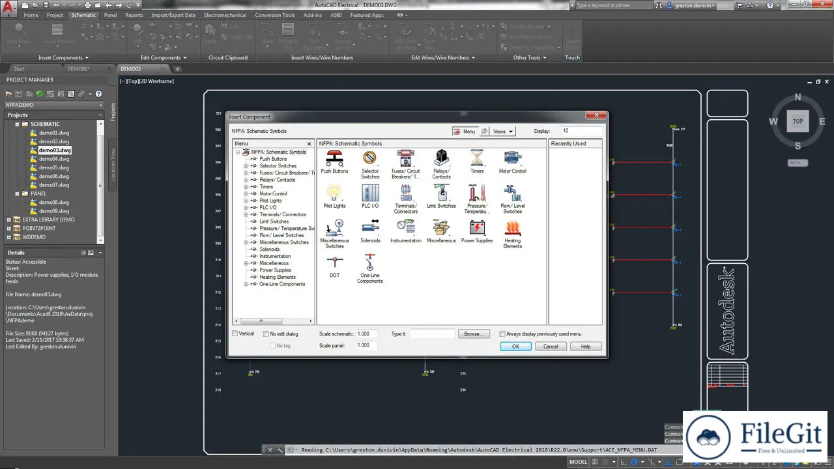834x469 pixels.
Task: Click the Project Manager help icon
Action: [x=98, y=94]
